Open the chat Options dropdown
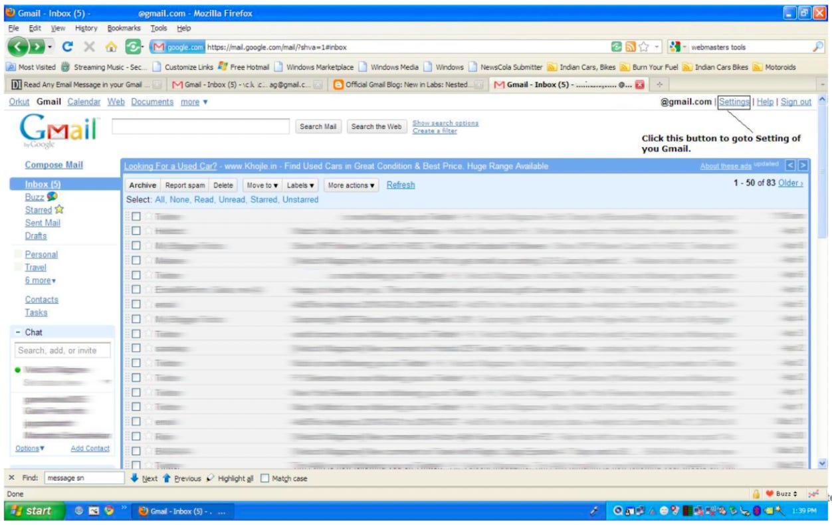 click(x=30, y=449)
